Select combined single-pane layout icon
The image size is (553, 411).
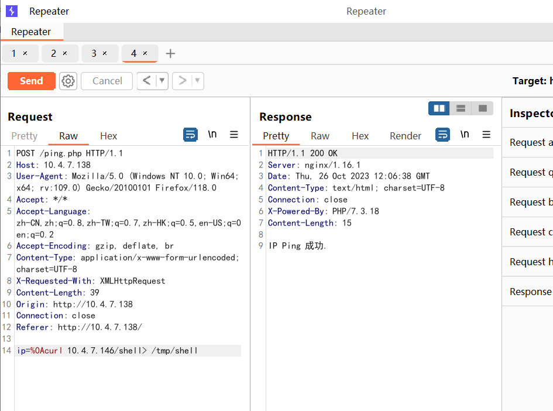482,108
